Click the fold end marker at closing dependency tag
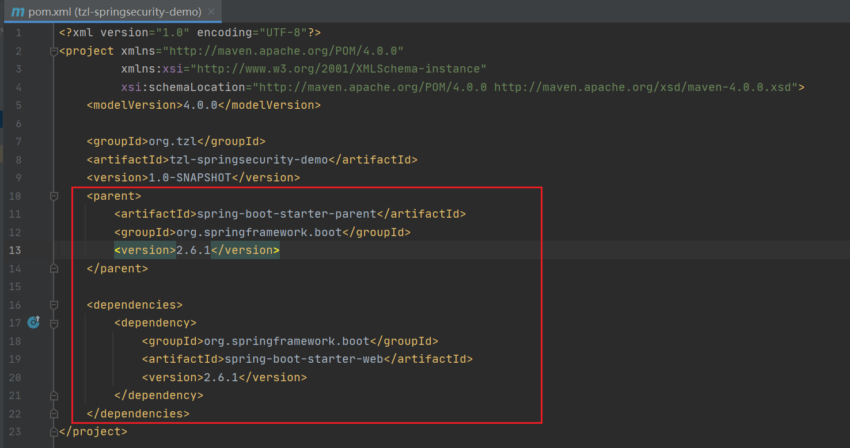Image resolution: width=850 pixels, height=448 pixels. tap(54, 396)
